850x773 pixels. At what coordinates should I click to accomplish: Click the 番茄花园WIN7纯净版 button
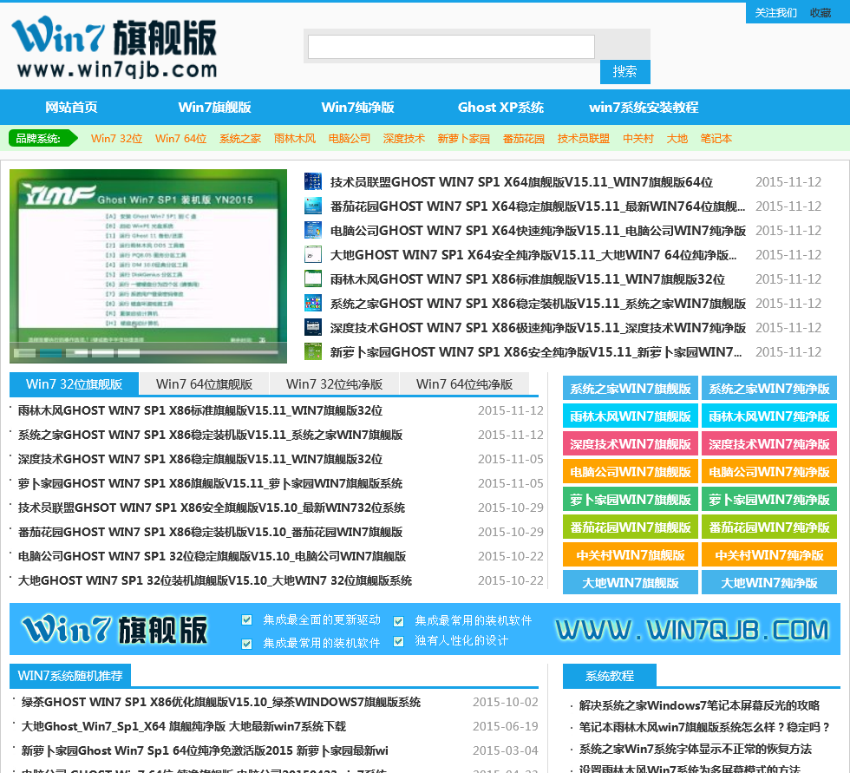click(768, 527)
